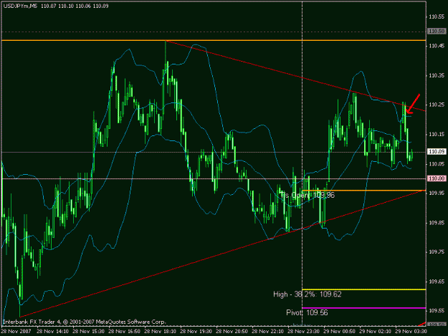
Task: Click the '28 Nov 2007' date label
Action: (16, 332)
